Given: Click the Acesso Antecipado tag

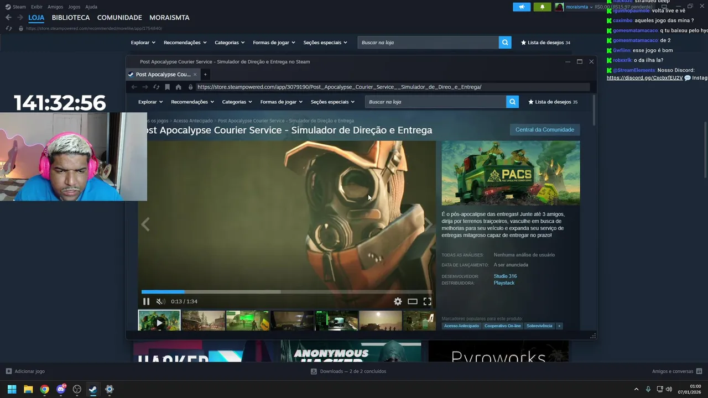Looking at the screenshot, I should (461, 326).
